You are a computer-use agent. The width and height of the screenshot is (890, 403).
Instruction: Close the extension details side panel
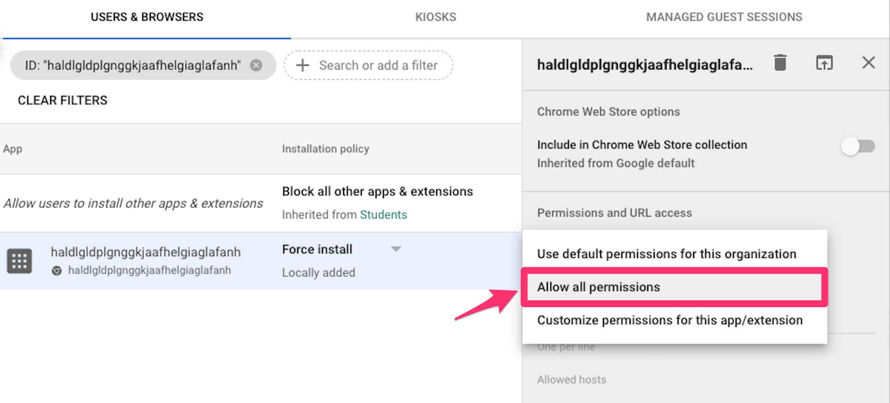[868, 63]
